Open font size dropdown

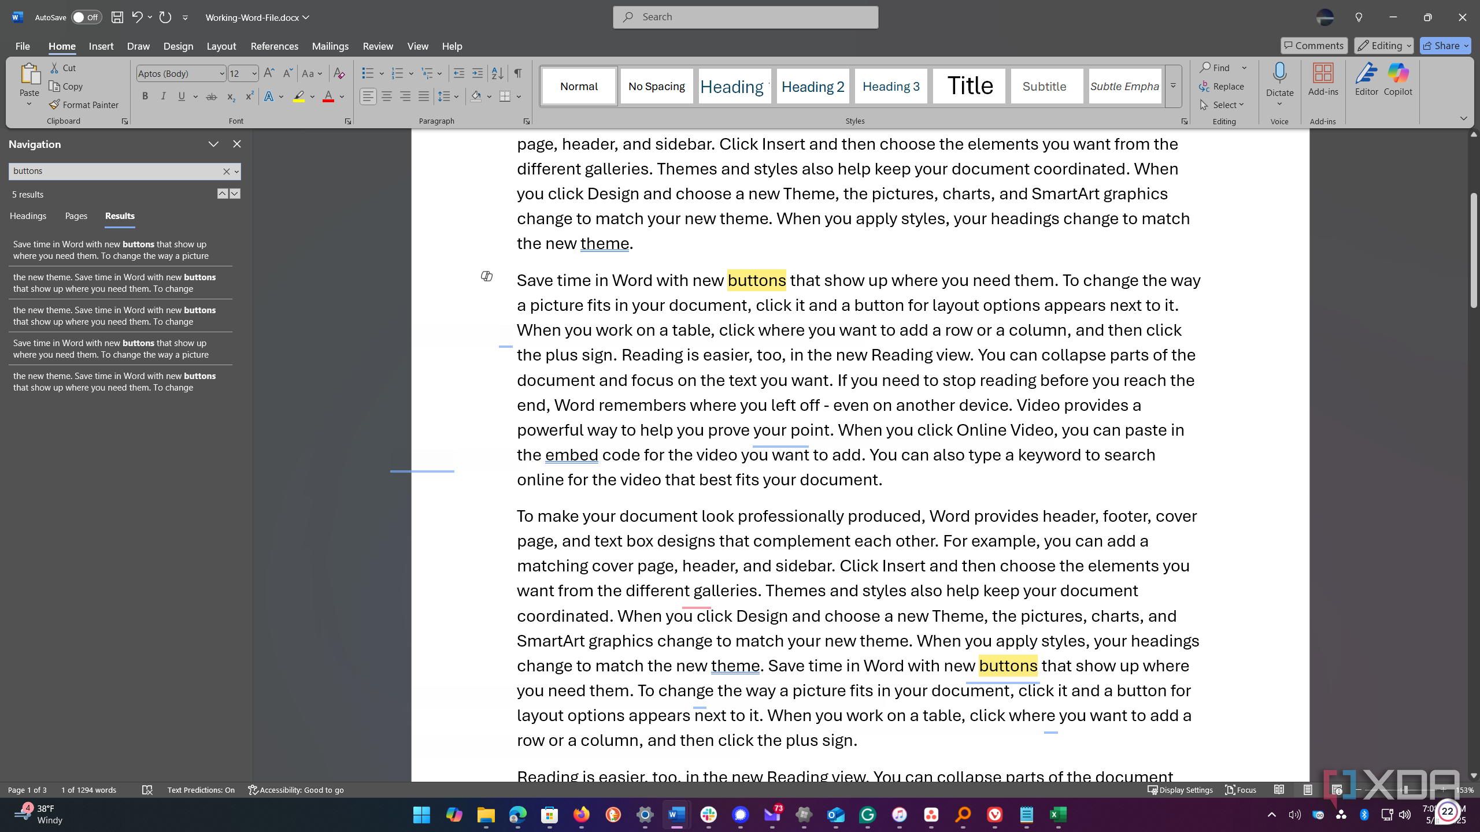254,73
